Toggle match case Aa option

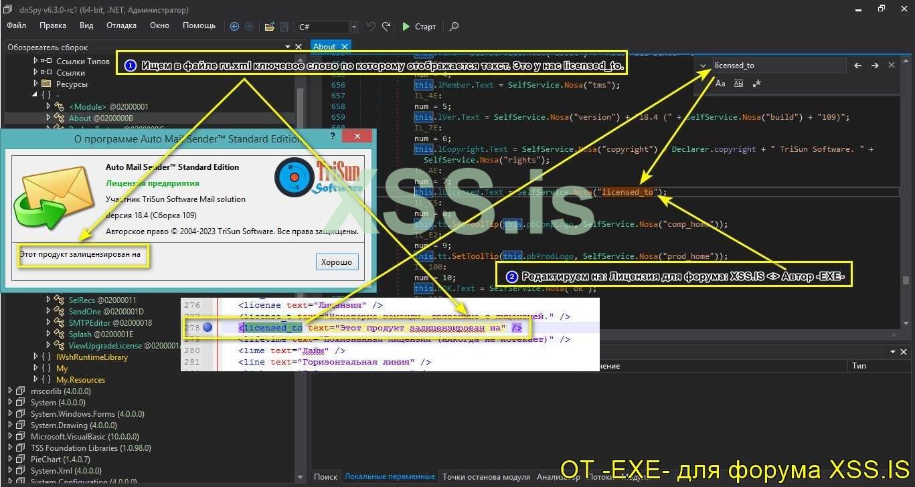click(720, 84)
